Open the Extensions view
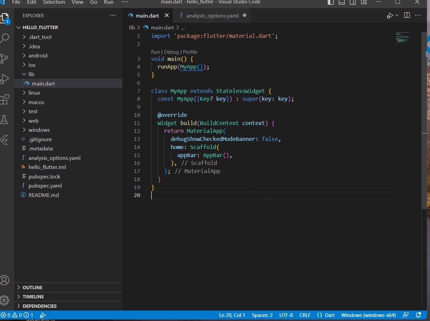This screenshot has height=321, width=430. pyautogui.click(x=4, y=99)
